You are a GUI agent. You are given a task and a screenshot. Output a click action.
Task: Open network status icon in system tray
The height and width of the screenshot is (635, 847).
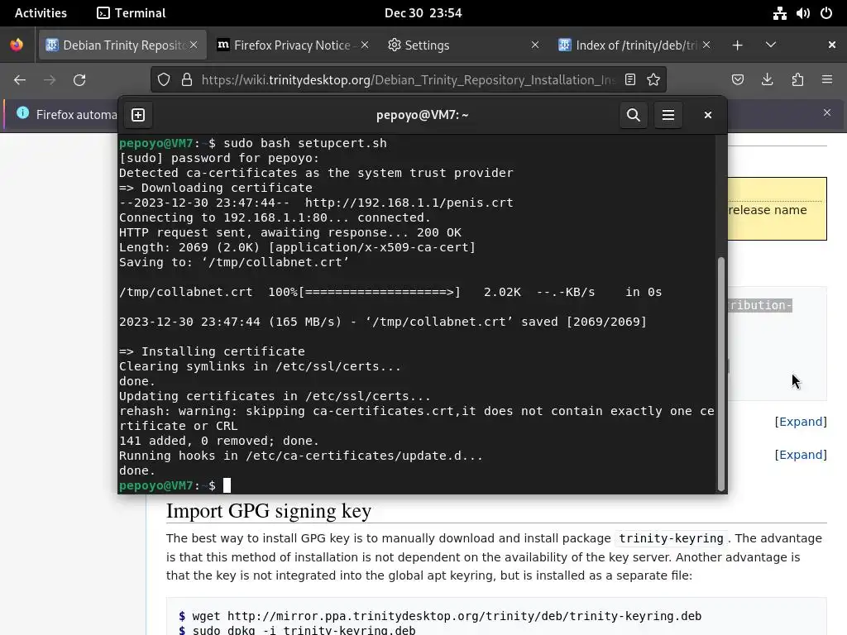coord(779,13)
